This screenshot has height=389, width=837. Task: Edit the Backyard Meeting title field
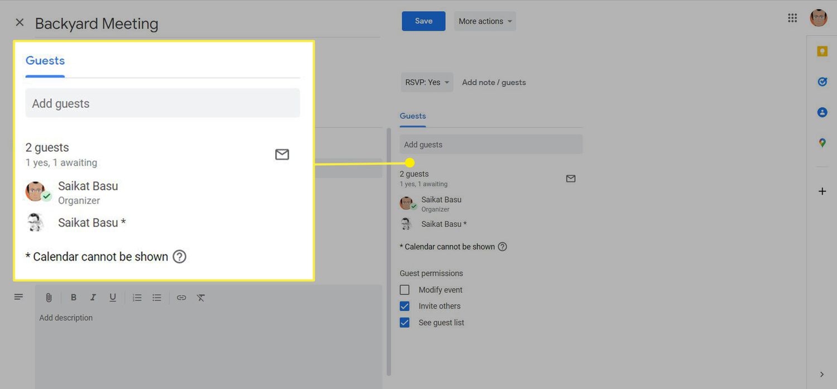pyautogui.click(x=207, y=23)
